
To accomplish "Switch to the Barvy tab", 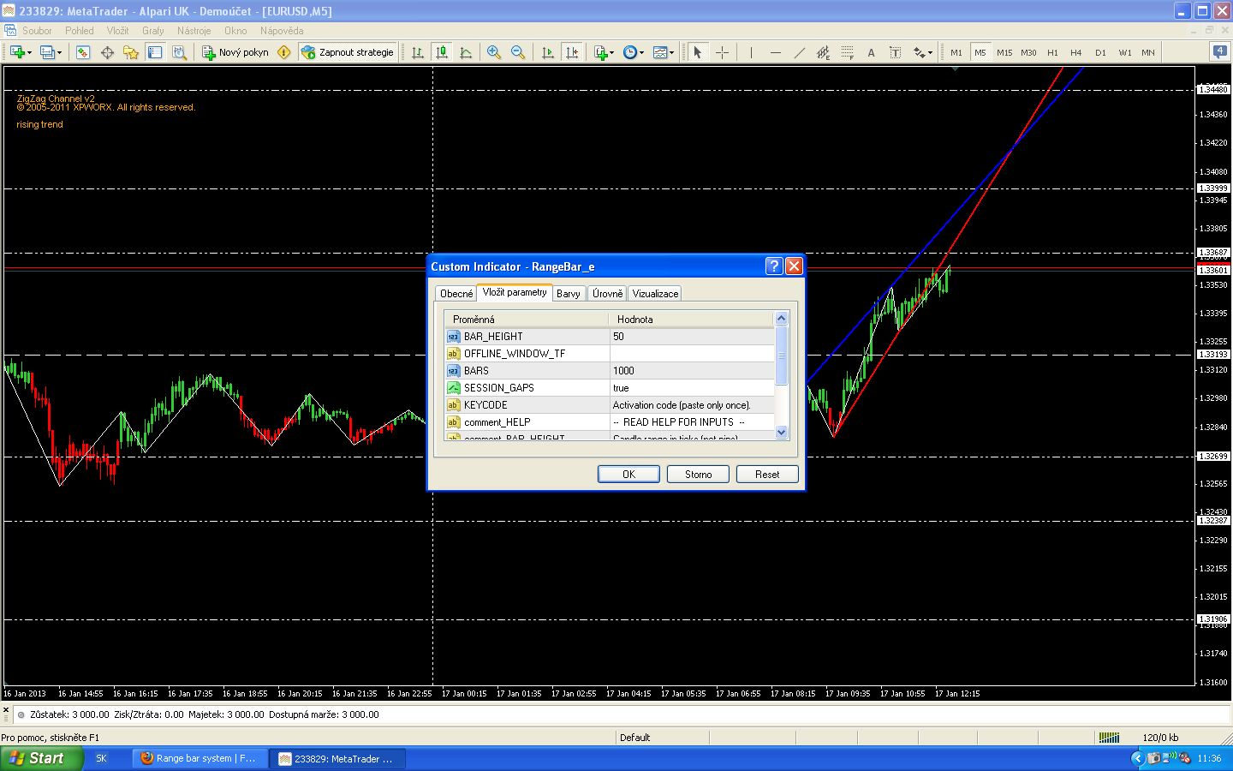I will point(568,294).
